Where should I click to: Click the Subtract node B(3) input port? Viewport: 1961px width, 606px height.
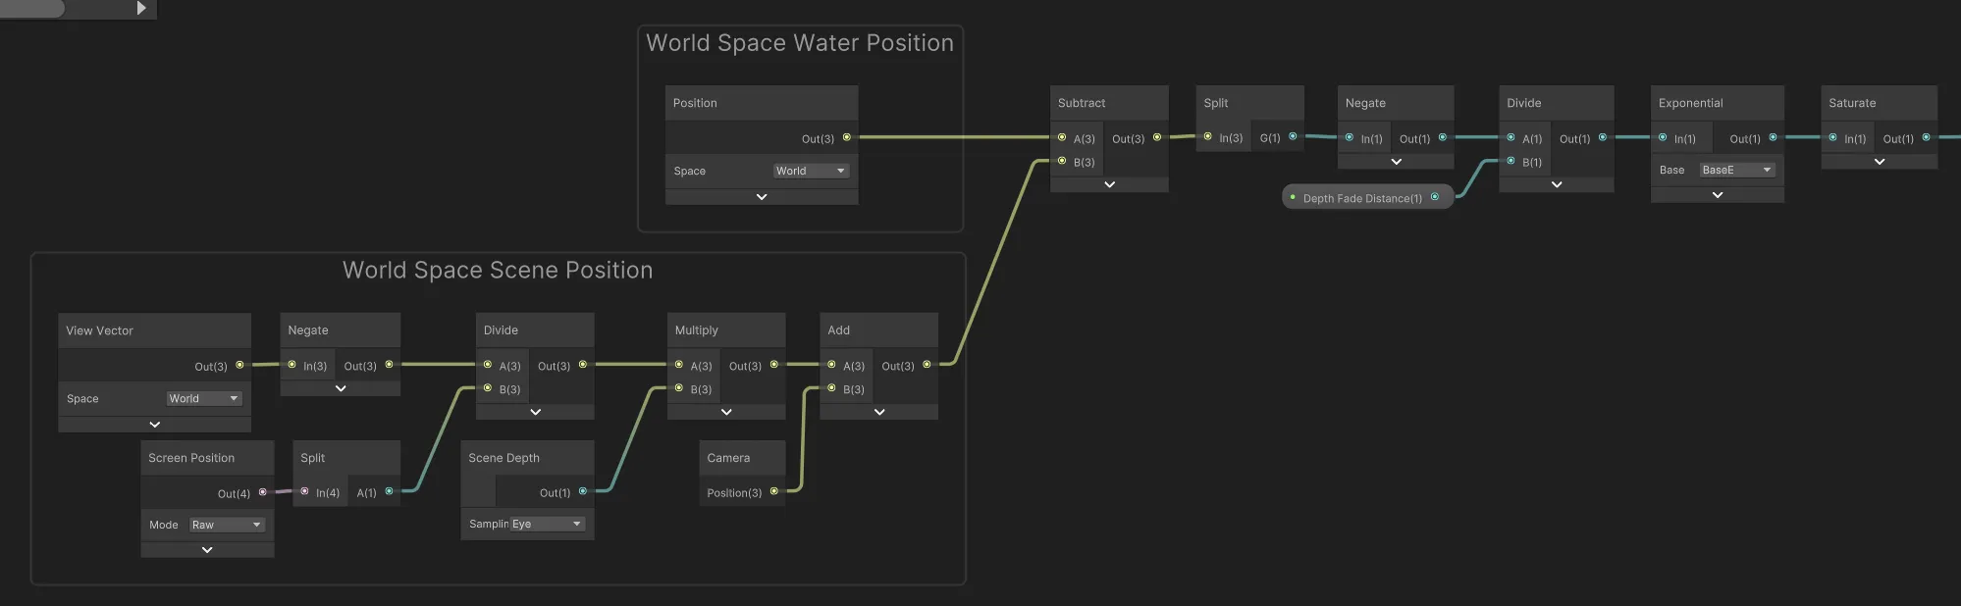coord(1062,161)
